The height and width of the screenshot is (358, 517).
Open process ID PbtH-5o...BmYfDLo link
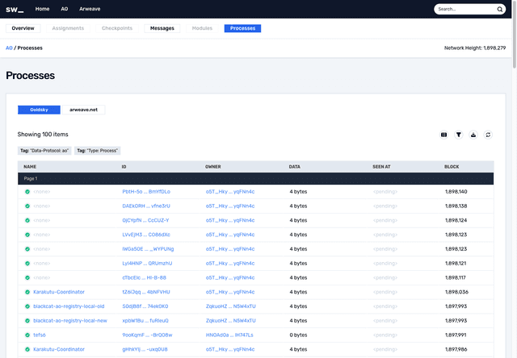(x=145, y=192)
